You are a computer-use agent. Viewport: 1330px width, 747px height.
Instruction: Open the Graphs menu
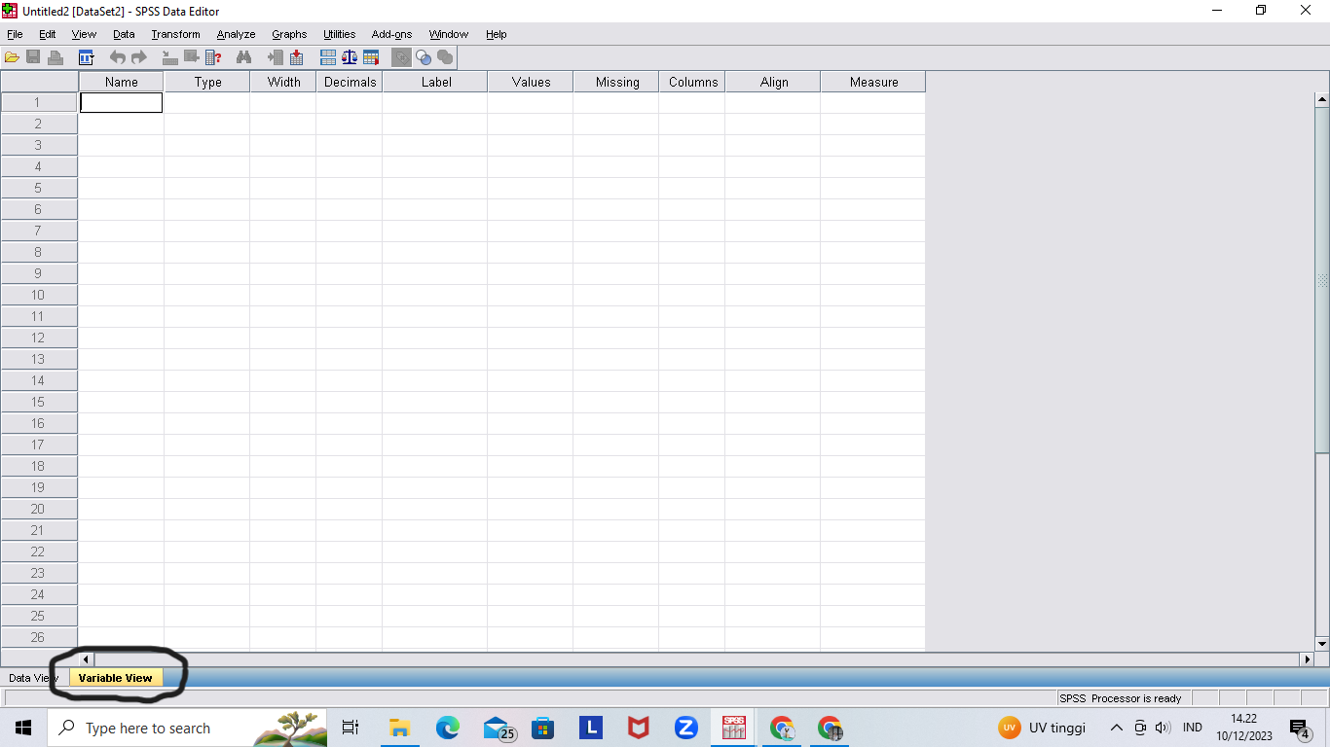289,34
